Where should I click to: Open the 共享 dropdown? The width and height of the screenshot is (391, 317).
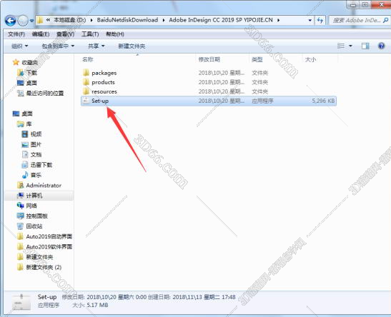96,46
